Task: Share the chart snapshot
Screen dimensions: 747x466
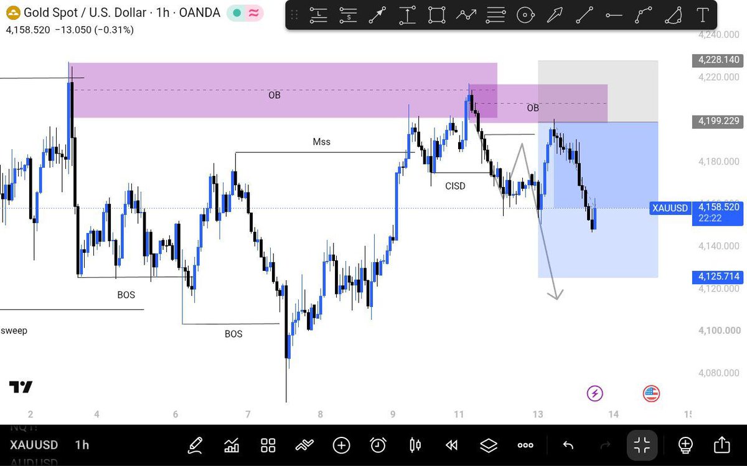Action: click(x=721, y=445)
